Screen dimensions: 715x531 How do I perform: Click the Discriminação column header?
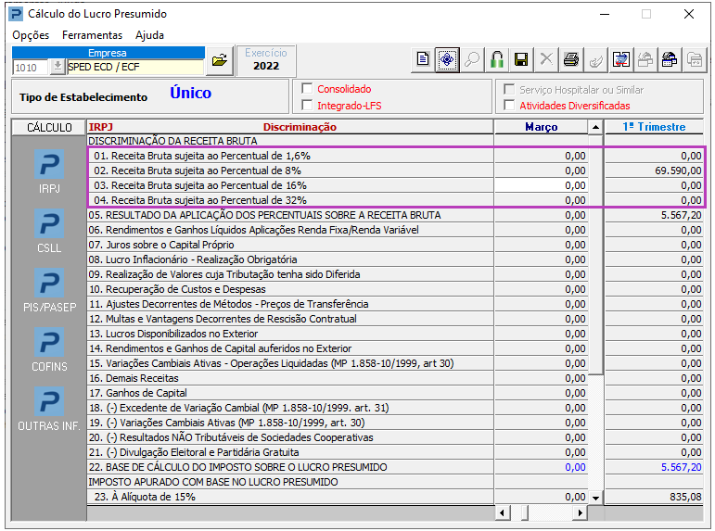tap(300, 127)
